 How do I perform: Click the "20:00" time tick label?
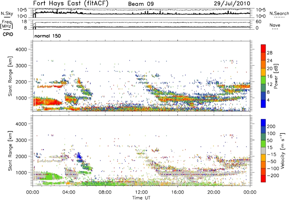(x=213, y=192)
